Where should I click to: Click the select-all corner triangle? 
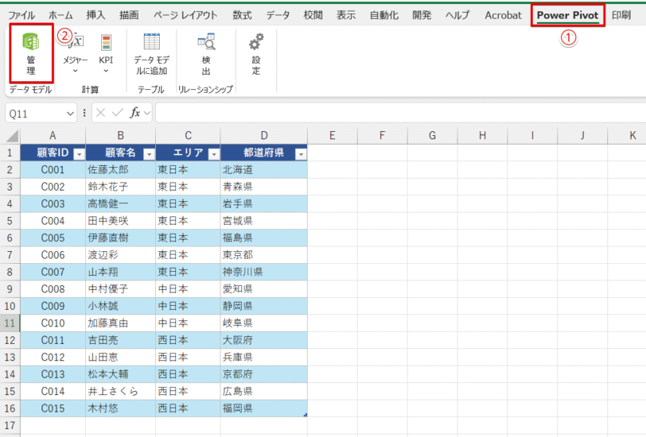tap(13, 136)
